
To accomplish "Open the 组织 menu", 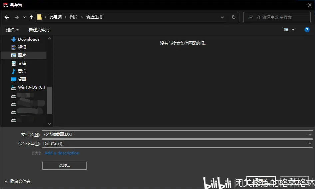I will click(x=12, y=30).
